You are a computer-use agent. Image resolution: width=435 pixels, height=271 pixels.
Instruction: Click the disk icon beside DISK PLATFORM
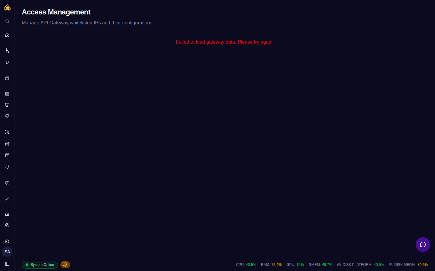(x=339, y=265)
